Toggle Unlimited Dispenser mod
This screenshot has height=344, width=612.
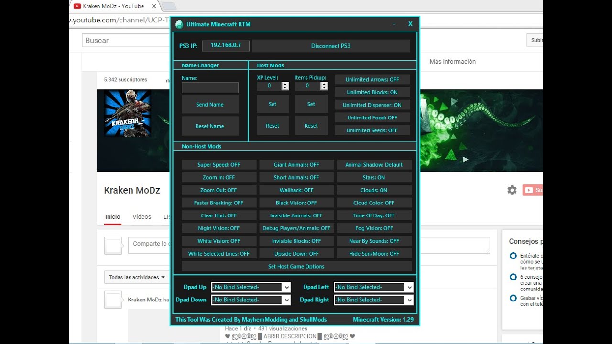372,105
